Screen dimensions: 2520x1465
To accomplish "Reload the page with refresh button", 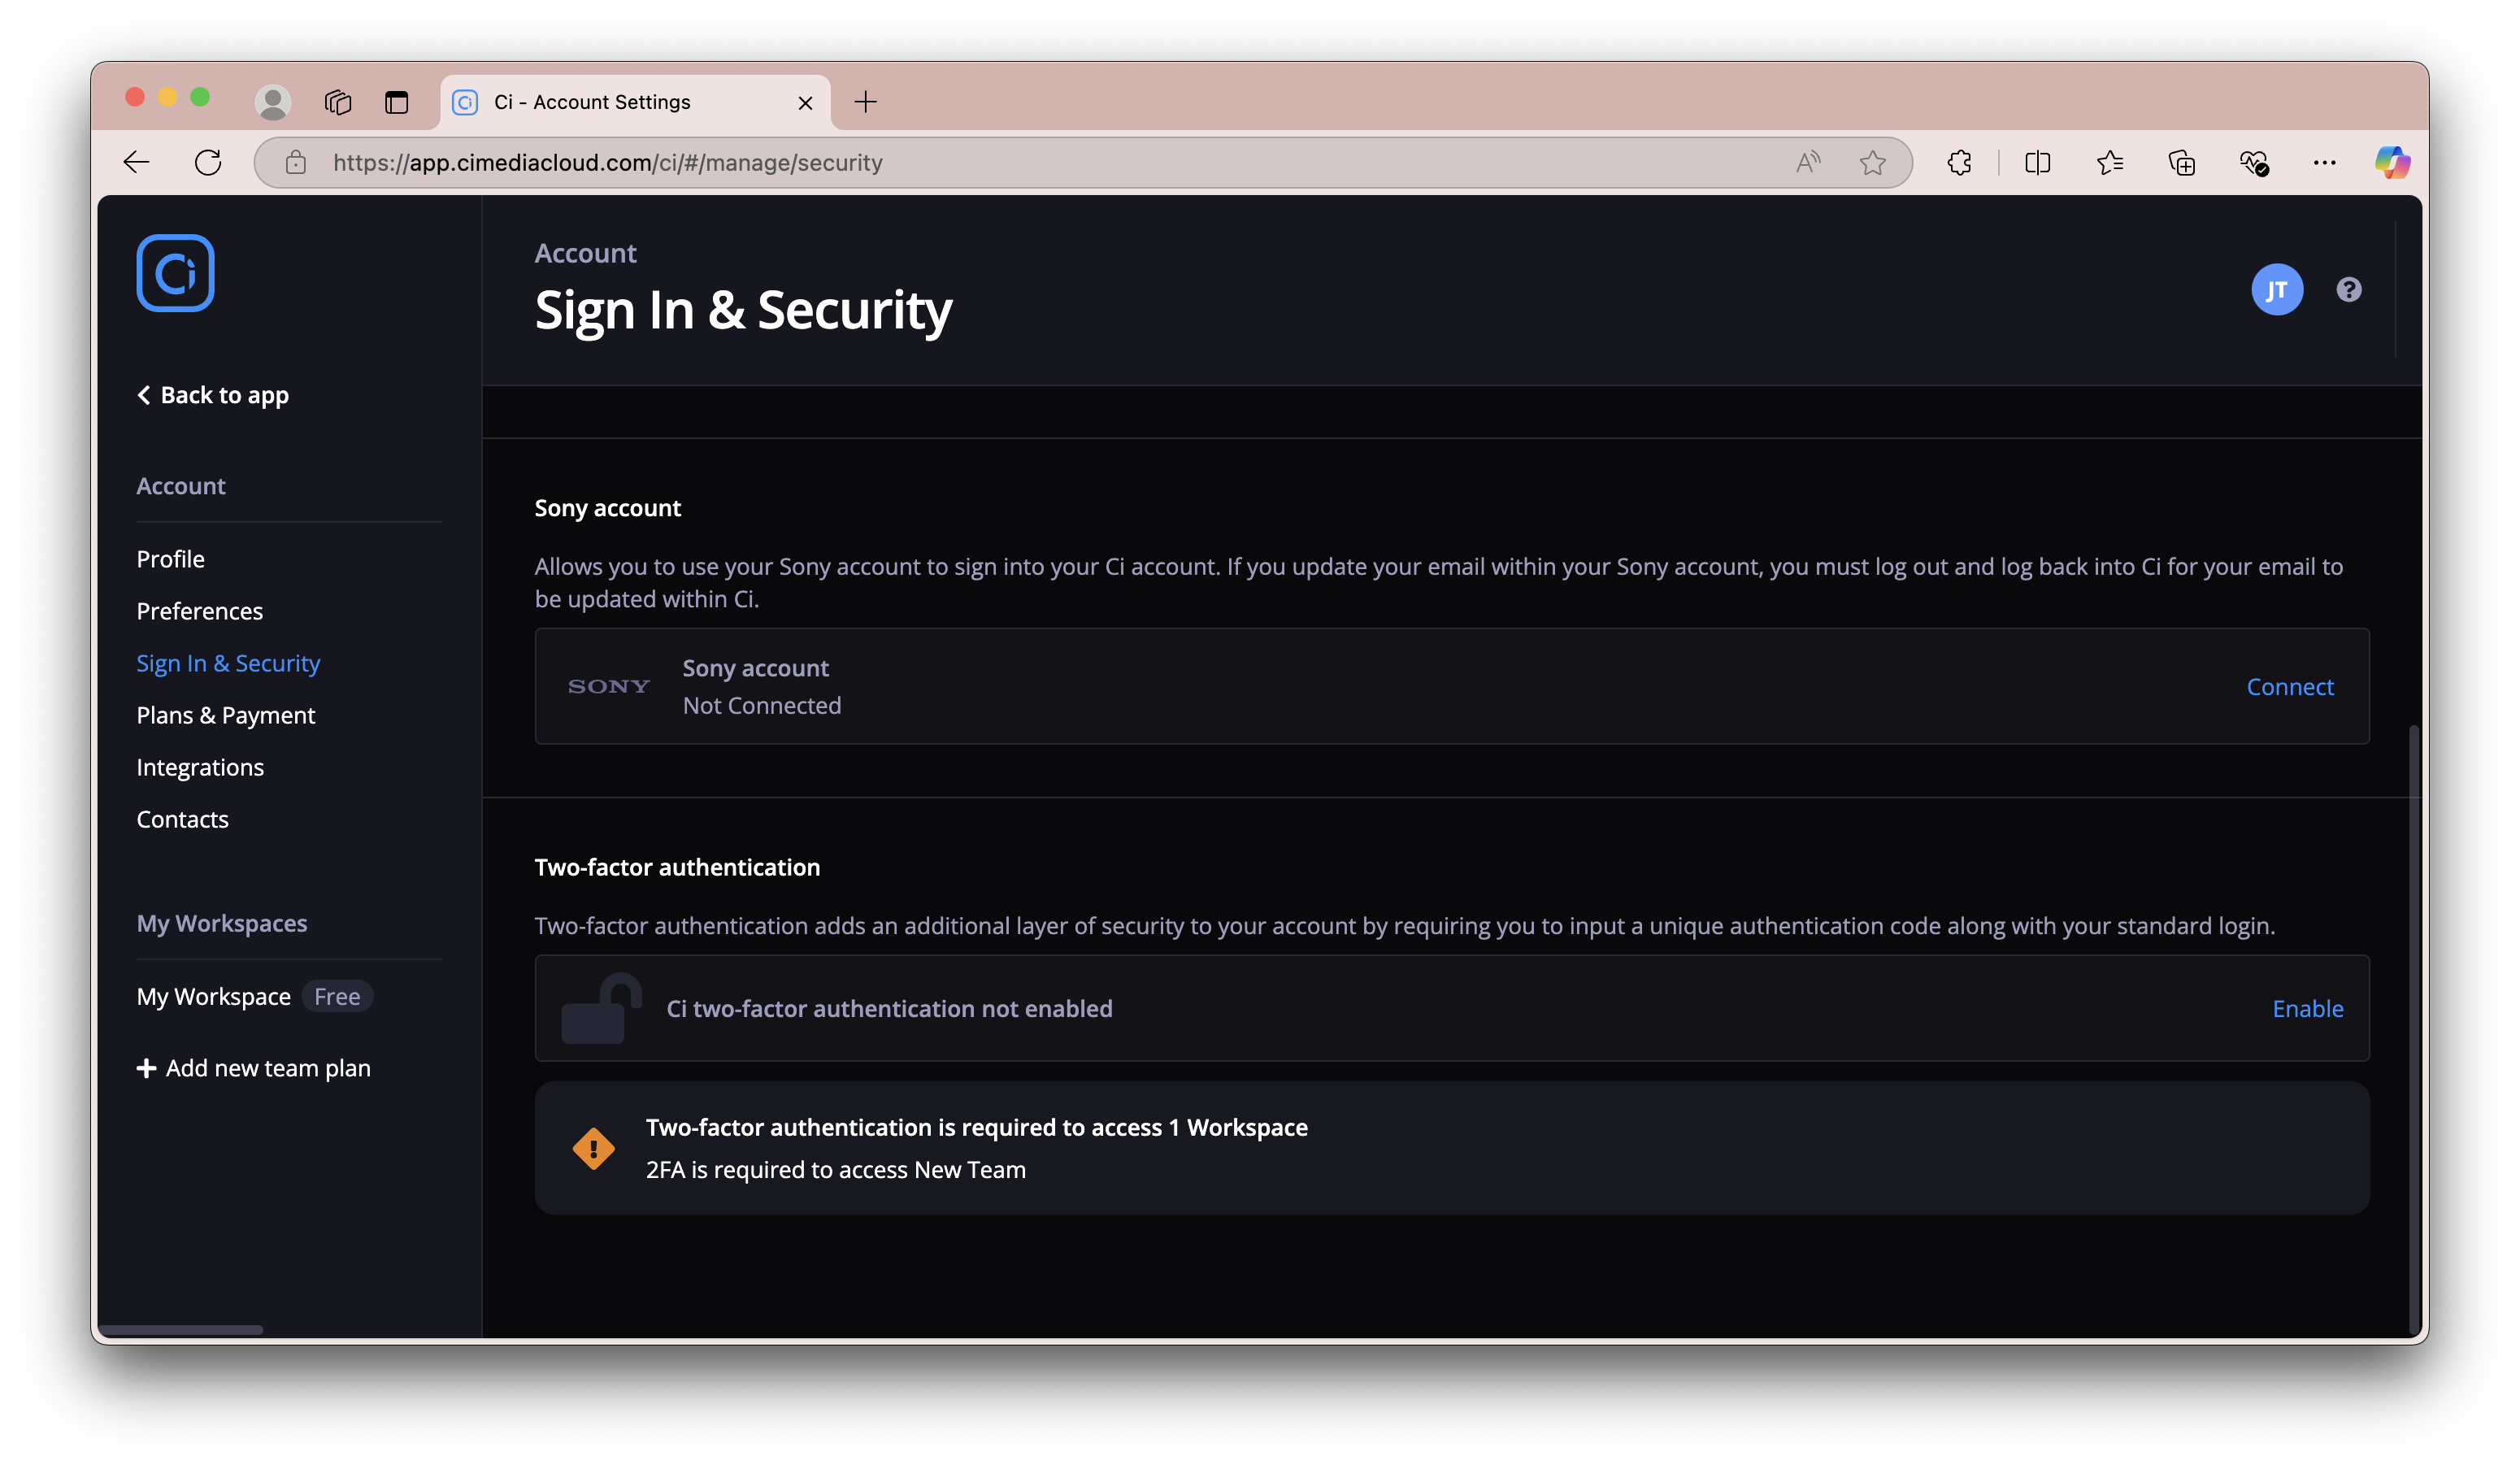I will (x=208, y=163).
